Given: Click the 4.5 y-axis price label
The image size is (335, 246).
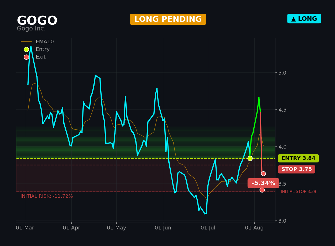Looking at the screenshot, I should (282, 109).
